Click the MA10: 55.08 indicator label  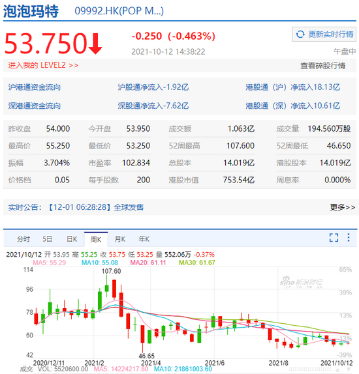(100, 263)
